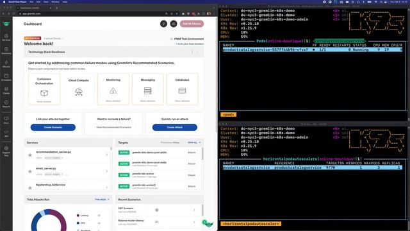
Task: Open the Edit menu in menu bar
Action: 38,2
